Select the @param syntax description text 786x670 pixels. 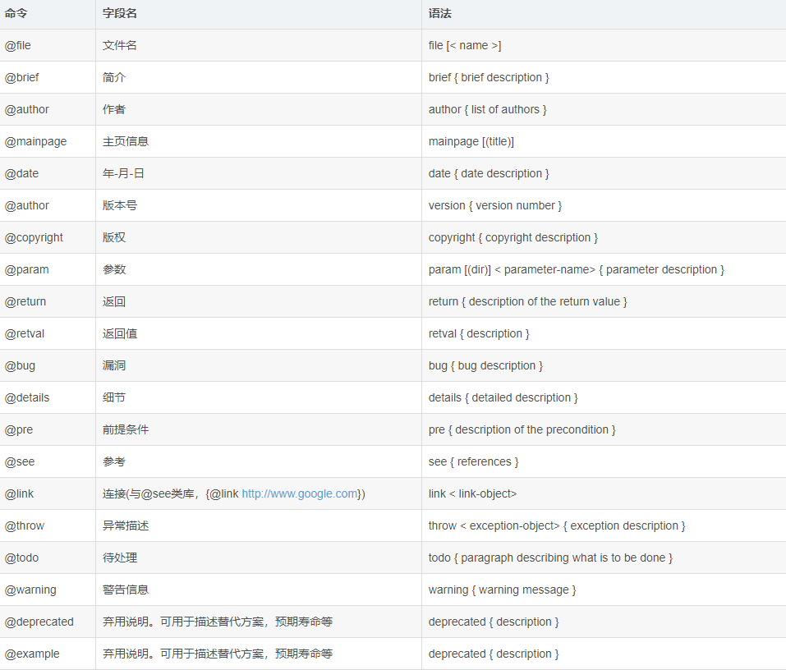(x=576, y=269)
